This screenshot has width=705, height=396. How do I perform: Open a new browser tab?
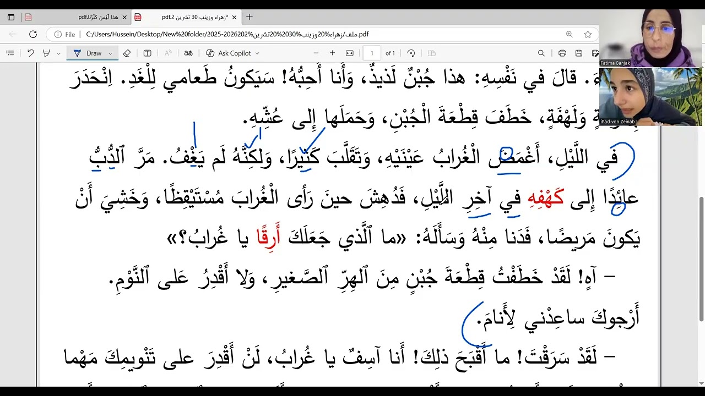pyautogui.click(x=250, y=17)
